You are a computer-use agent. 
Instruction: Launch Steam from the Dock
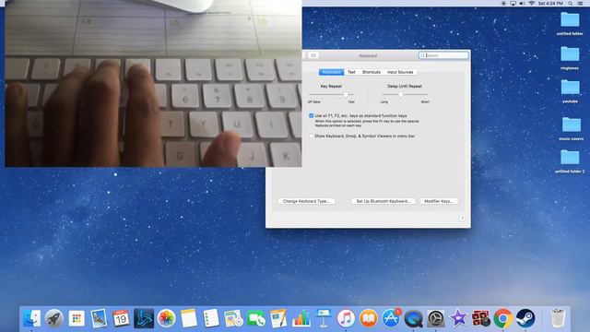click(525, 318)
